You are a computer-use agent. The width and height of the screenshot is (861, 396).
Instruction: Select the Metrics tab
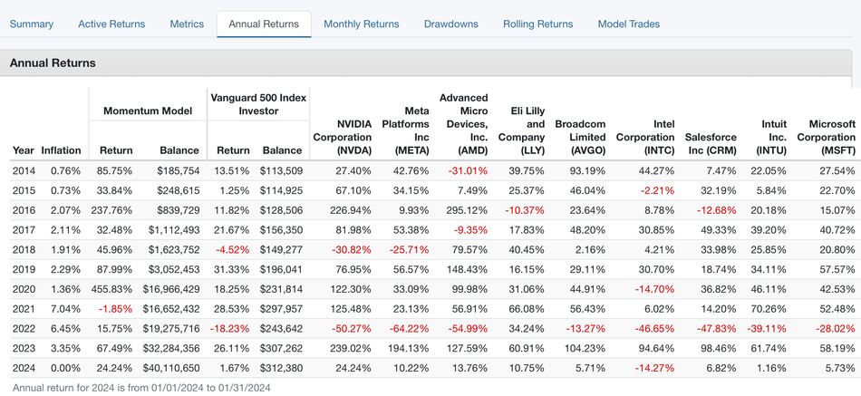pos(187,24)
